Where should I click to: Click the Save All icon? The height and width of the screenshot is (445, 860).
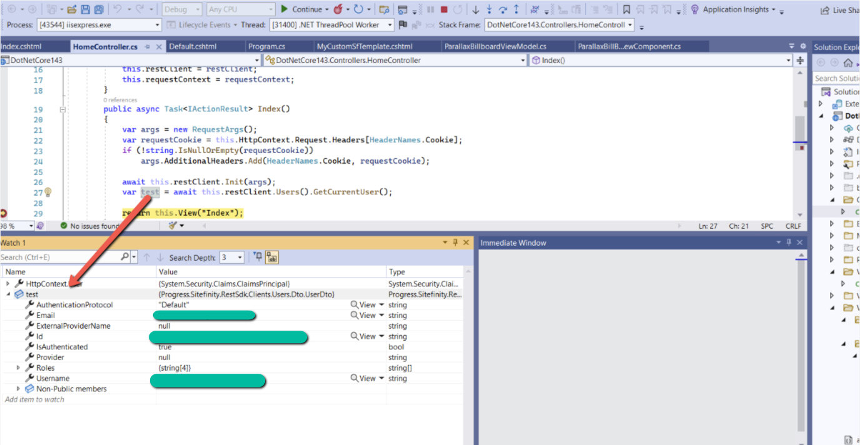coord(99,9)
